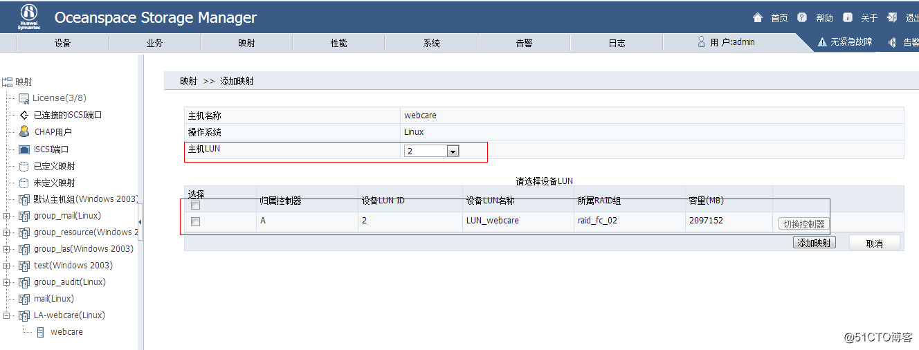This screenshot has height=350, width=919.
Task: Open the 业务 menu tab
Action: pyautogui.click(x=154, y=43)
